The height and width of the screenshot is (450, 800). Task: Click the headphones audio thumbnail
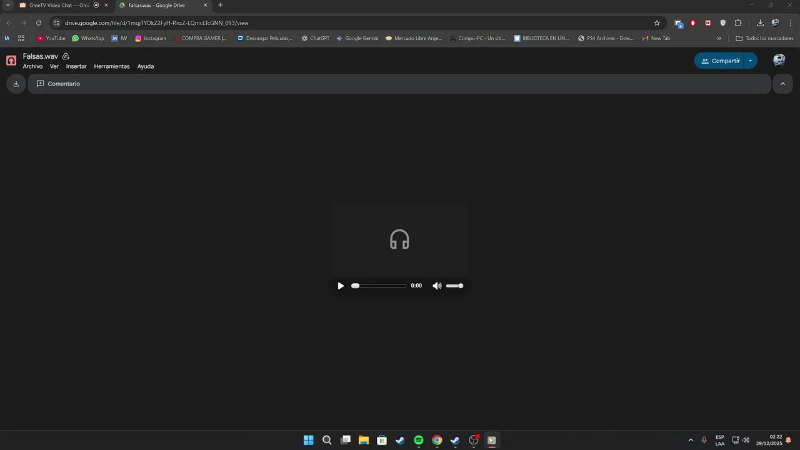point(399,239)
